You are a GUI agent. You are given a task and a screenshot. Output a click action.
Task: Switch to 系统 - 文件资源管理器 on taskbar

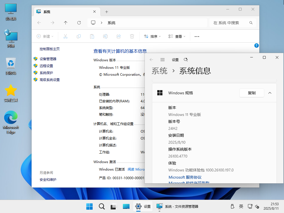pyautogui.click(x=177, y=206)
